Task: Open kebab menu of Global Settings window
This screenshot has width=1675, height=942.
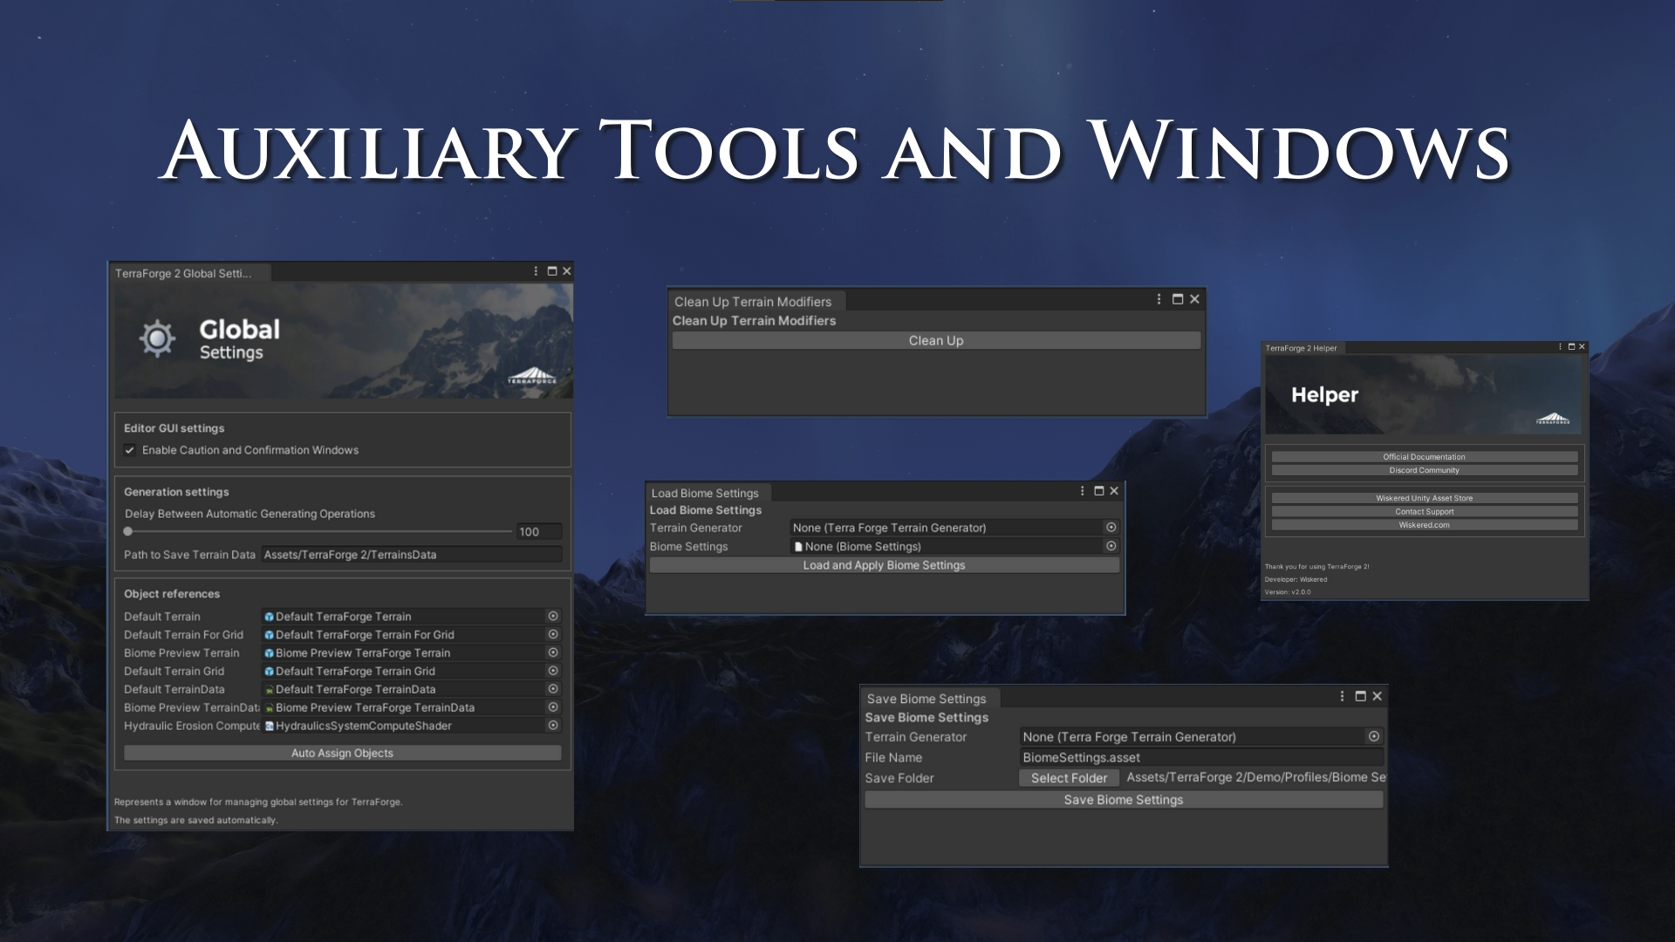Action: (x=536, y=271)
